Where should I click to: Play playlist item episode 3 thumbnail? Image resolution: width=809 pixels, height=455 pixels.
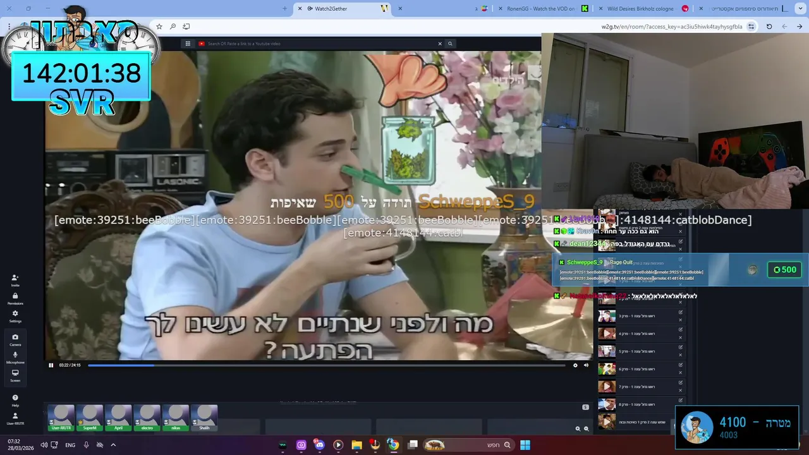click(x=607, y=316)
